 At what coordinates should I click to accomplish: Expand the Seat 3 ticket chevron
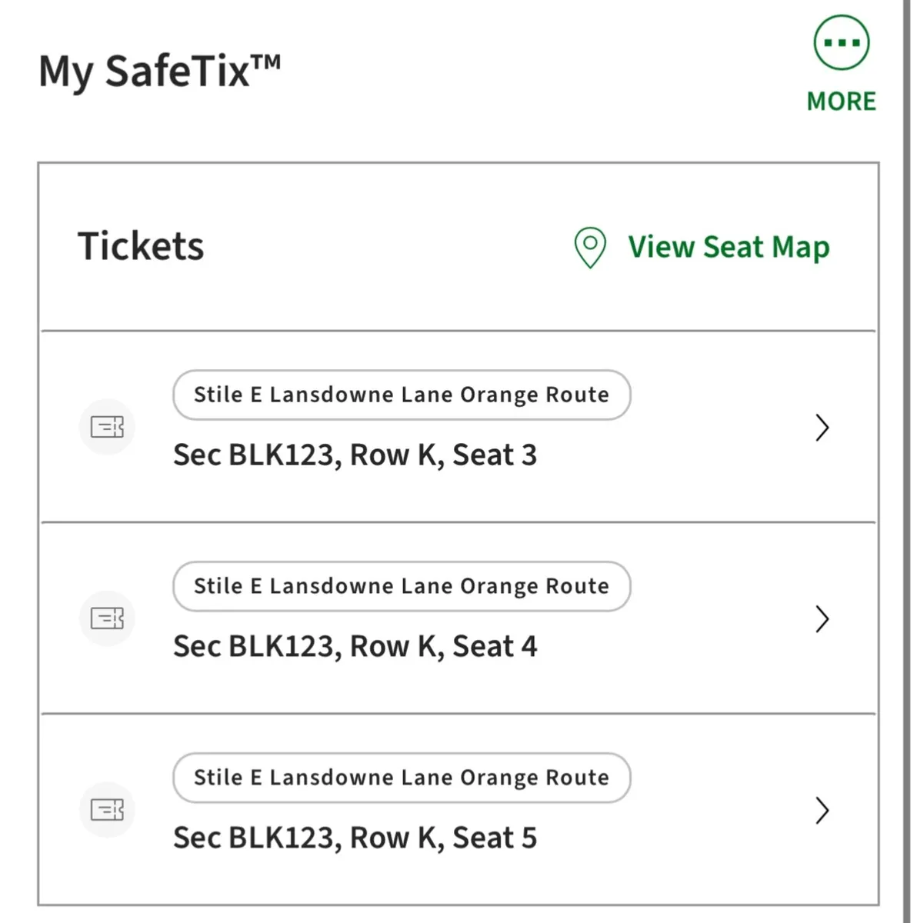822,428
